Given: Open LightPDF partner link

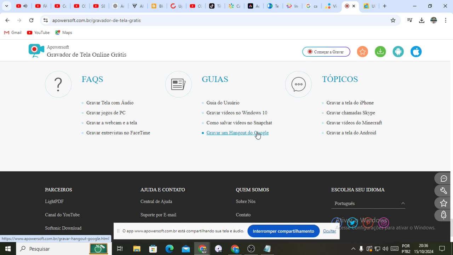Looking at the screenshot, I should point(54,202).
